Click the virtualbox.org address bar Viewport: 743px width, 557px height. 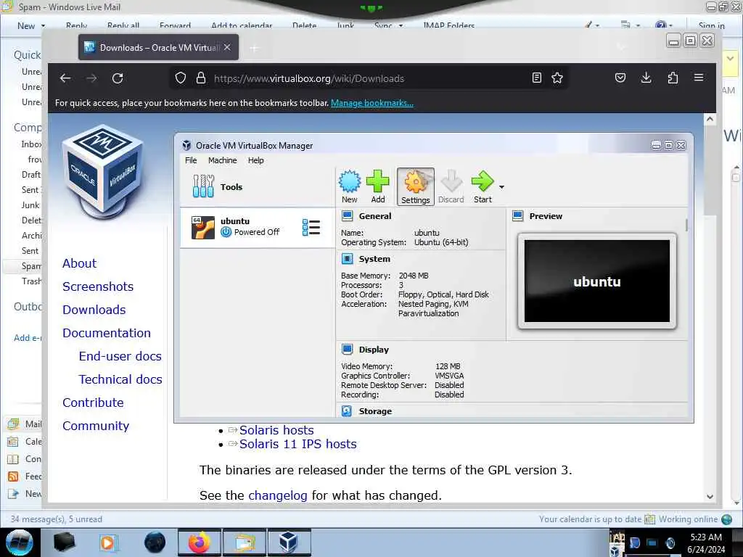[x=369, y=78]
